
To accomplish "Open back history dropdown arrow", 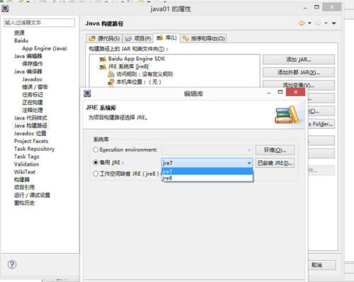I will pos(309,23).
